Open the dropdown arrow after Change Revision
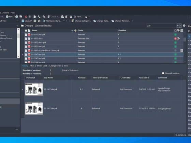 coord(132,21)
